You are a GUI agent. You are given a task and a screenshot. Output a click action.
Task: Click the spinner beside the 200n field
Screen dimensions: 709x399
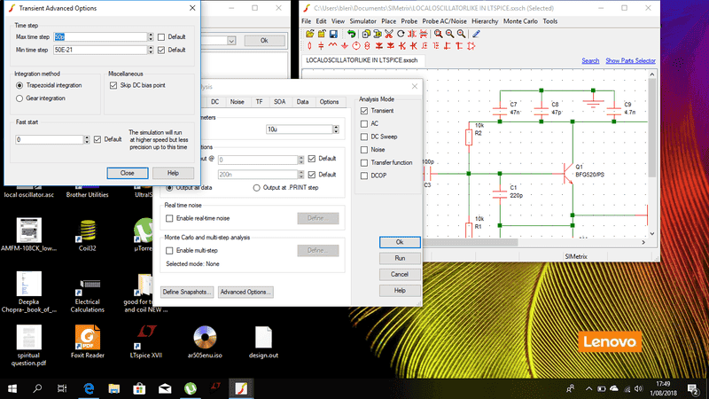(x=301, y=175)
